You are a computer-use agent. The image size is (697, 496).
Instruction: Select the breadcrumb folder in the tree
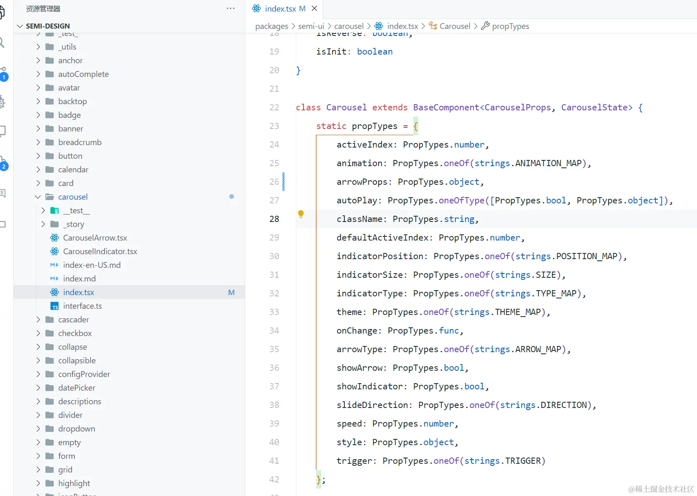[x=80, y=142]
